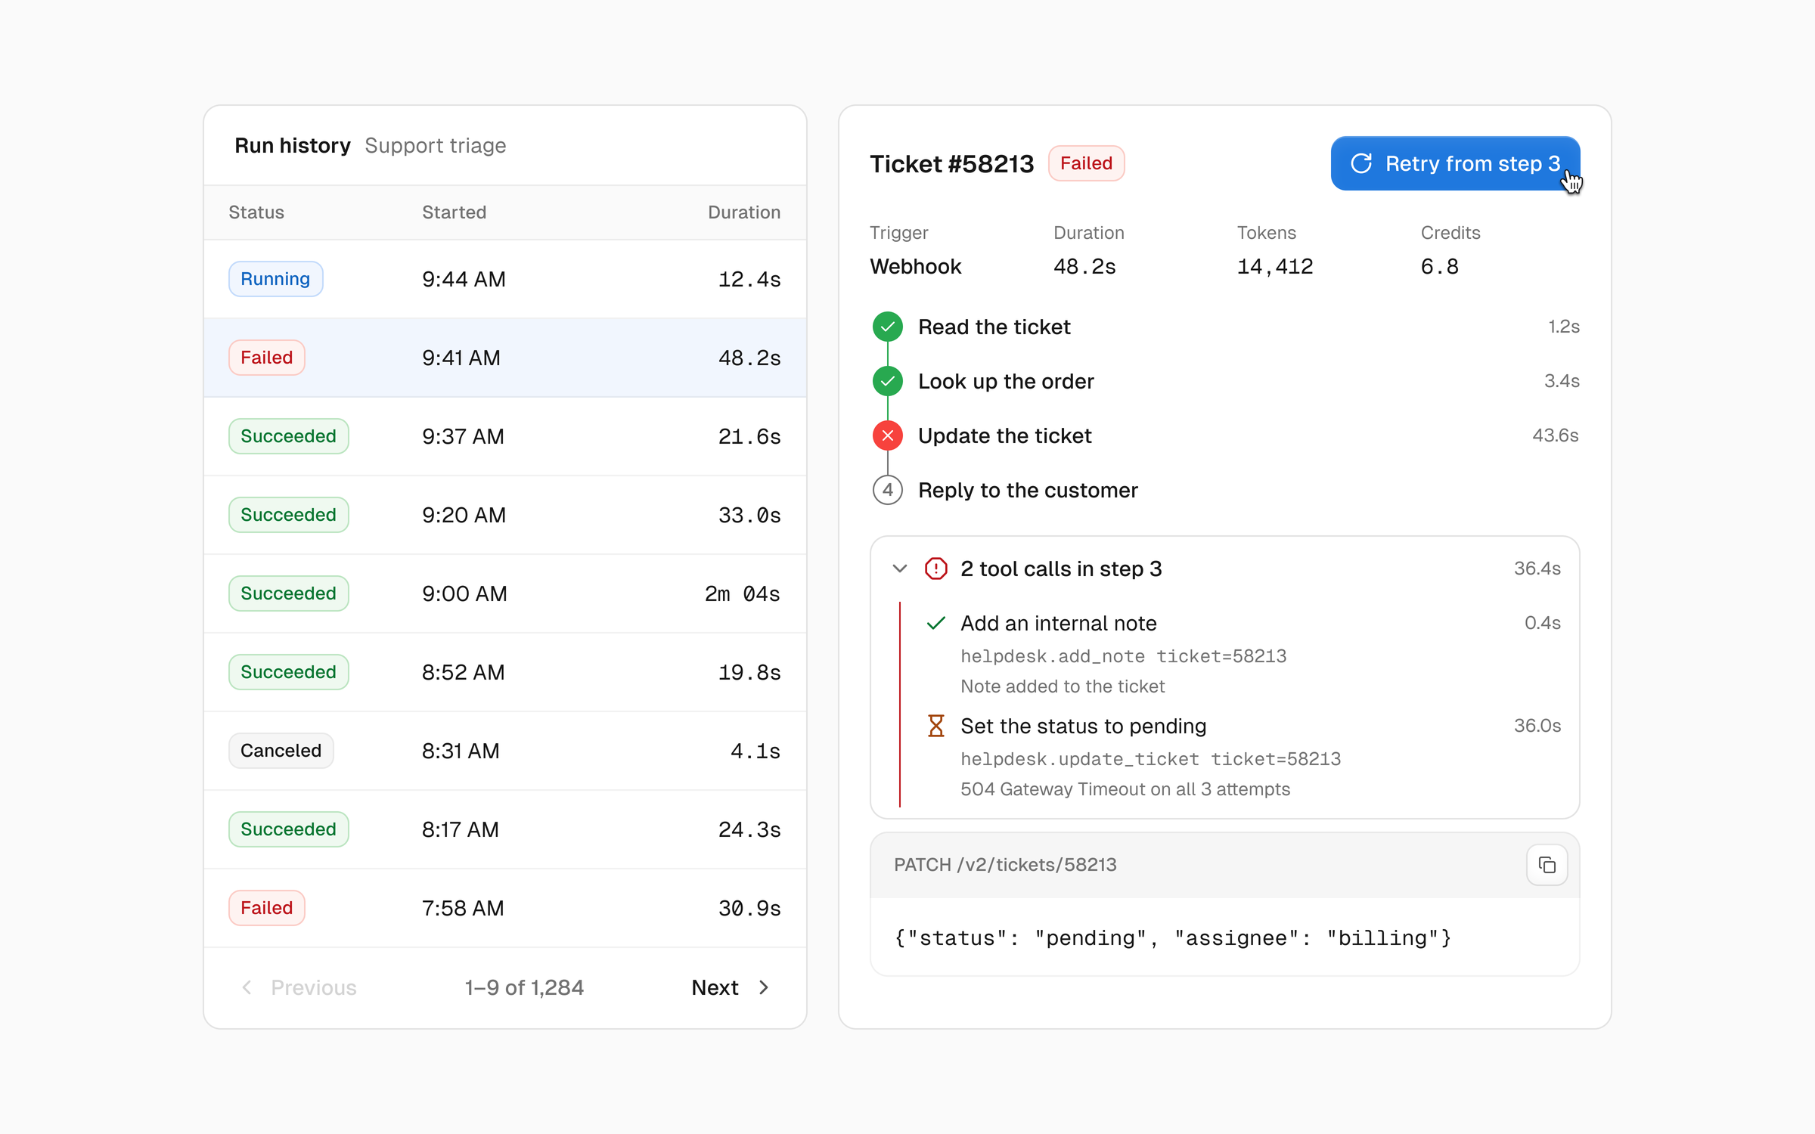
Task: Click the Previous page button
Action: coord(298,987)
